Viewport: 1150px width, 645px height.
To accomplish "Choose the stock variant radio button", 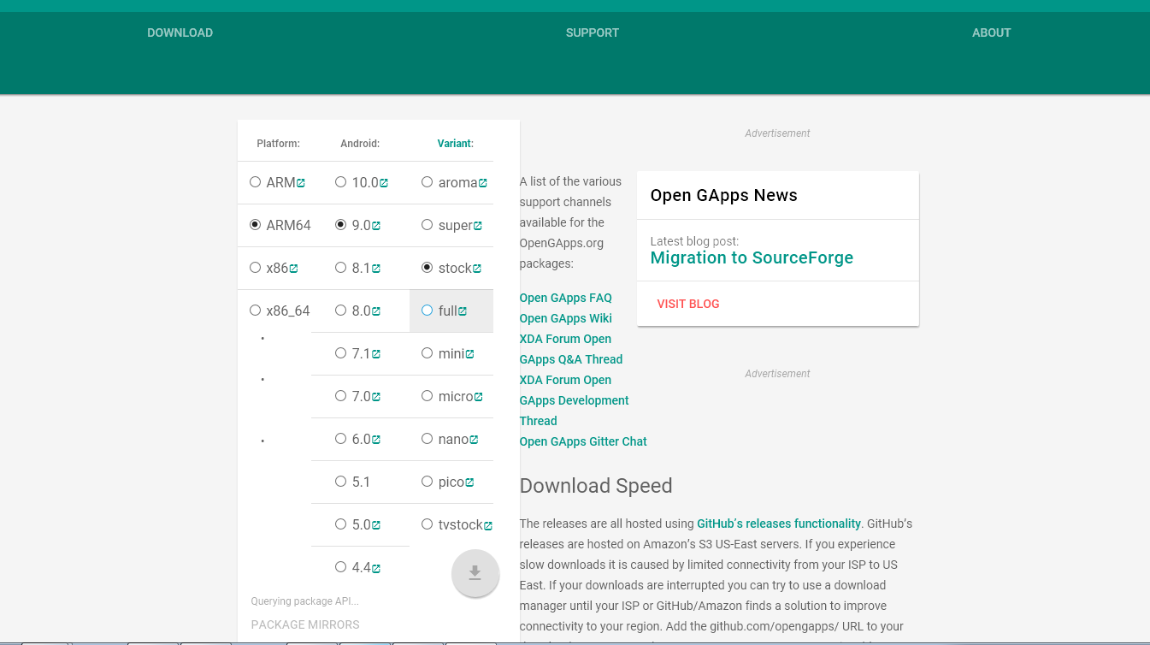I will pos(427,268).
